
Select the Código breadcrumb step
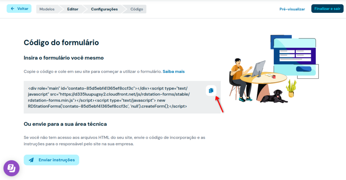pyautogui.click(x=137, y=9)
